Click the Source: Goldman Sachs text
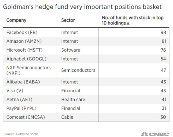 21,134
